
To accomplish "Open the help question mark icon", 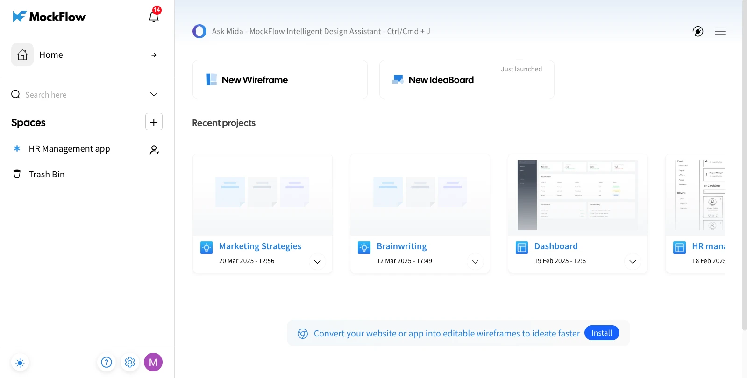I will tap(107, 362).
